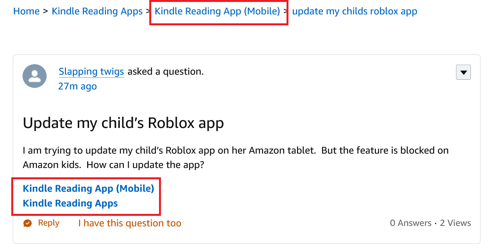The width and height of the screenshot is (491, 252).
Task: Click the '0 Answers' counter
Action: click(x=411, y=223)
